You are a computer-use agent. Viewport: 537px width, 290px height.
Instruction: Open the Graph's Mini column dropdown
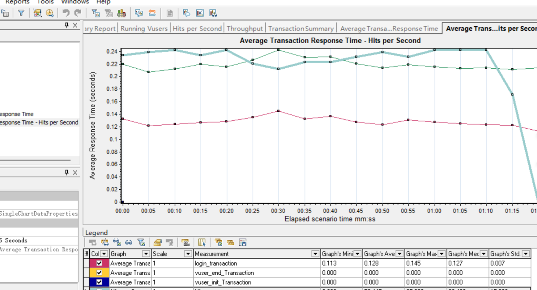(357, 254)
